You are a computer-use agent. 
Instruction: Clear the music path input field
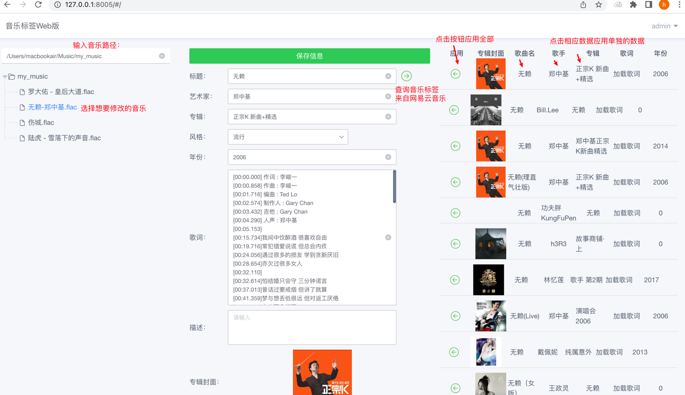pyautogui.click(x=162, y=56)
